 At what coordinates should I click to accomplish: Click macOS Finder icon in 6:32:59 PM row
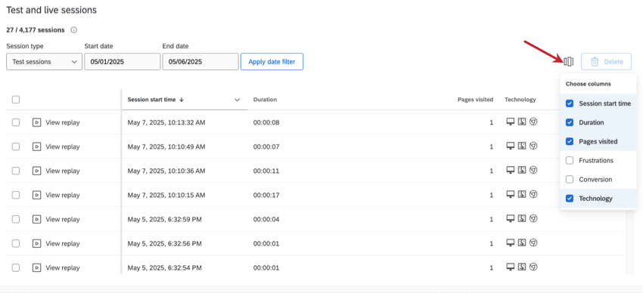[x=522, y=218]
